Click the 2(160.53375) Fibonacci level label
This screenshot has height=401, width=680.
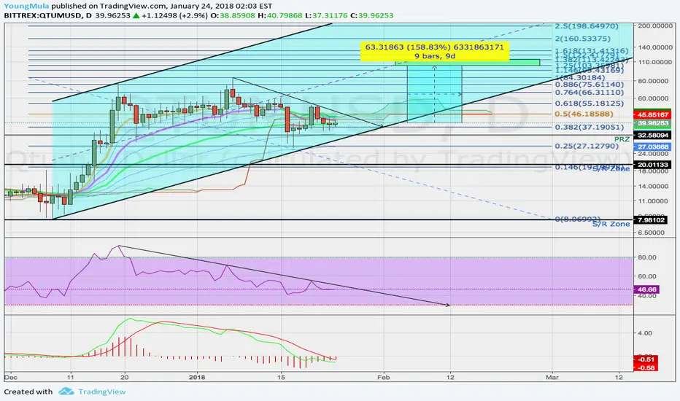tap(582, 39)
